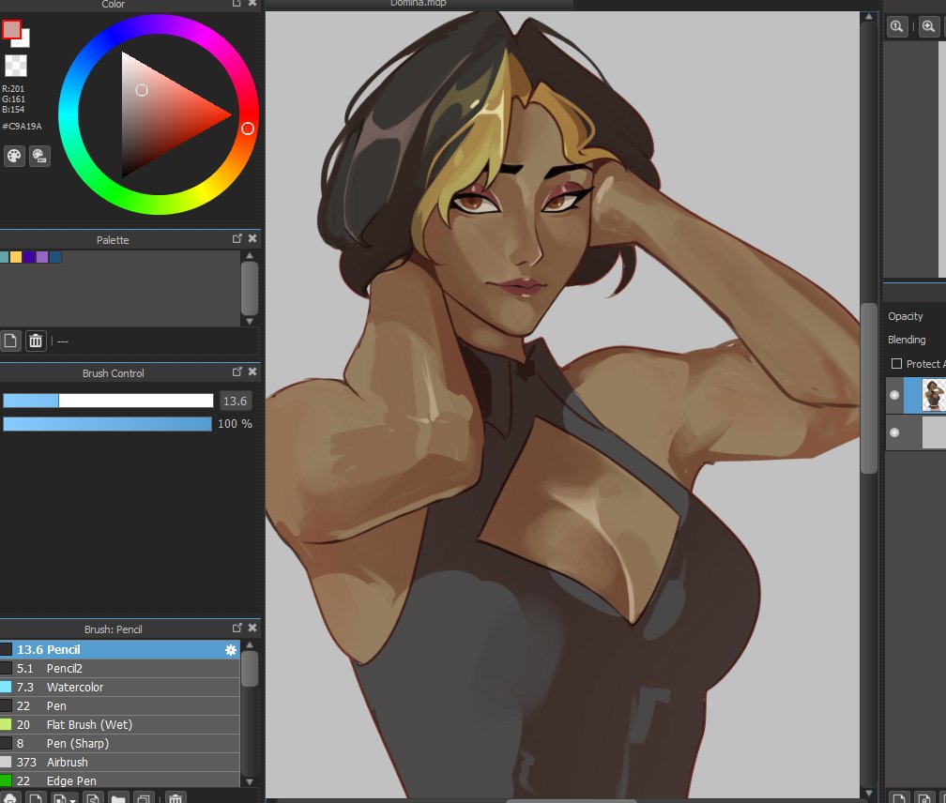The height and width of the screenshot is (803, 946).
Task: Click the palette-with-card icon button
Action: tap(39, 156)
